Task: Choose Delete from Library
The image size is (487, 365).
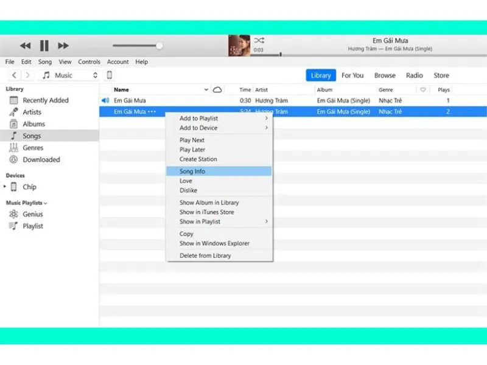Action: pyautogui.click(x=219, y=255)
